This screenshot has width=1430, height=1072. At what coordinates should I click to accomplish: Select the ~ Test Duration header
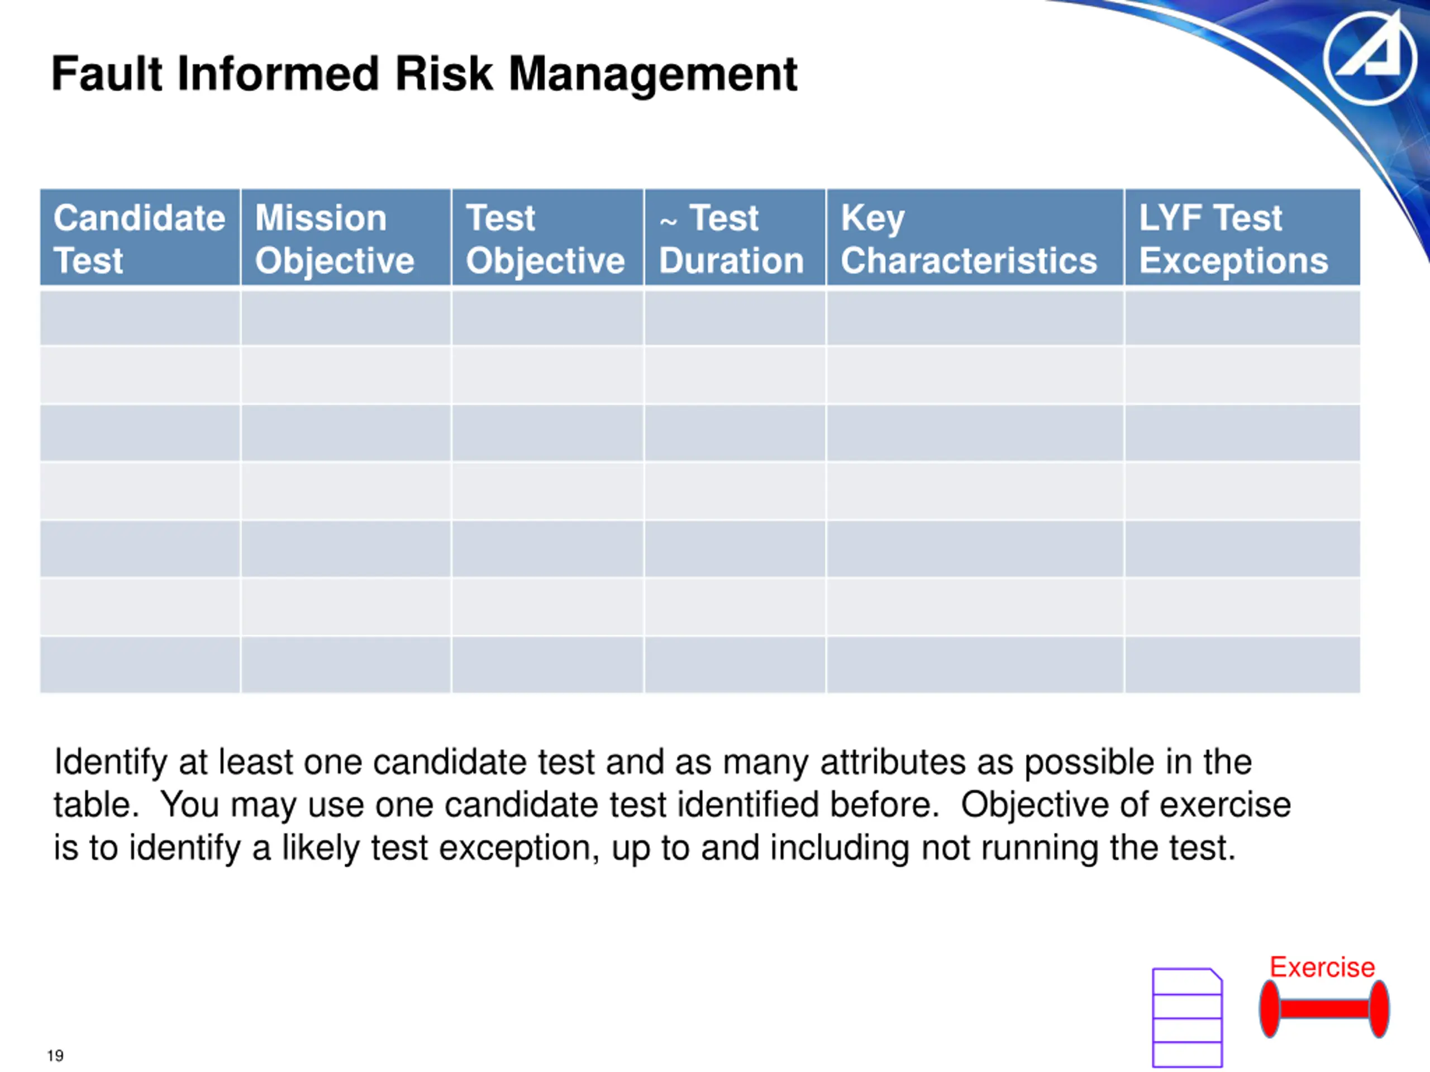(735, 238)
